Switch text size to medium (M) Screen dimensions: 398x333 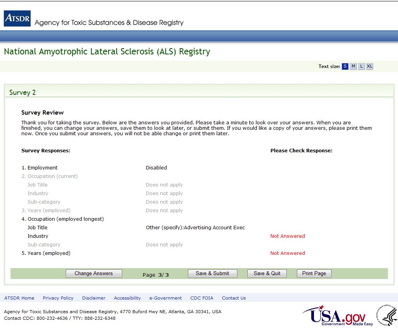click(x=353, y=66)
